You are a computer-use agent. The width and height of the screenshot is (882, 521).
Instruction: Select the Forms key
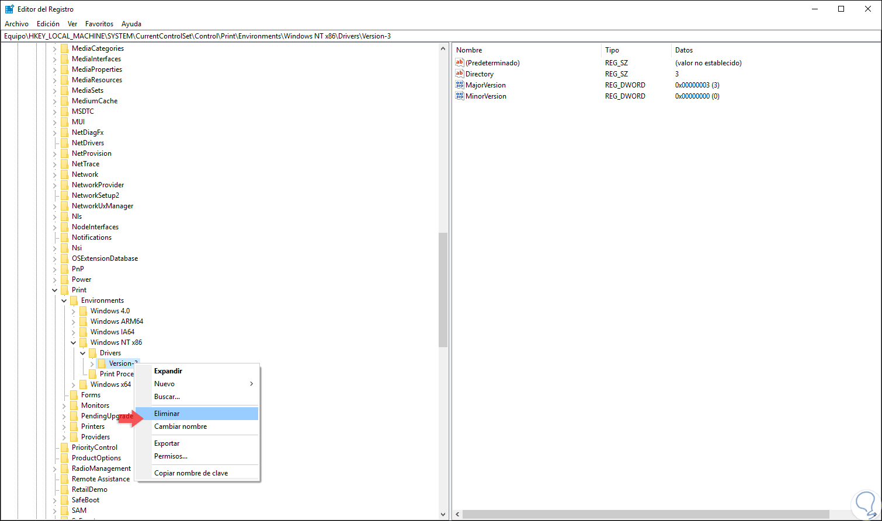click(91, 395)
